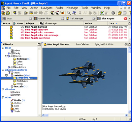Screen dimensions: 132x122
Task: Collapse the alt.autos group
Action: pos(3,89)
